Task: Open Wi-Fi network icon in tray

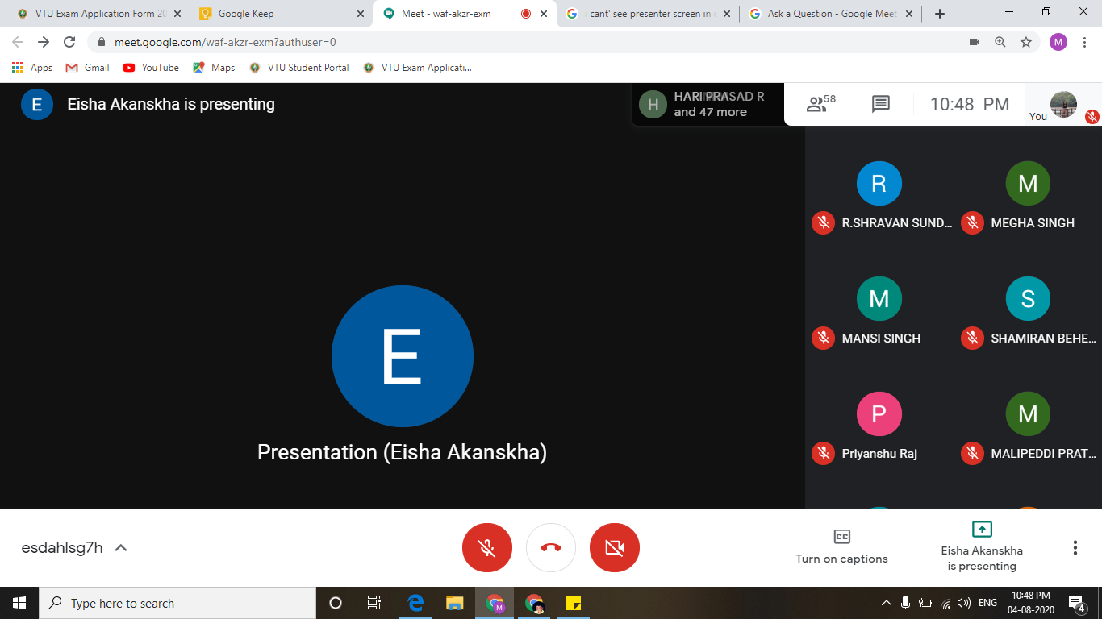Action: click(945, 603)
